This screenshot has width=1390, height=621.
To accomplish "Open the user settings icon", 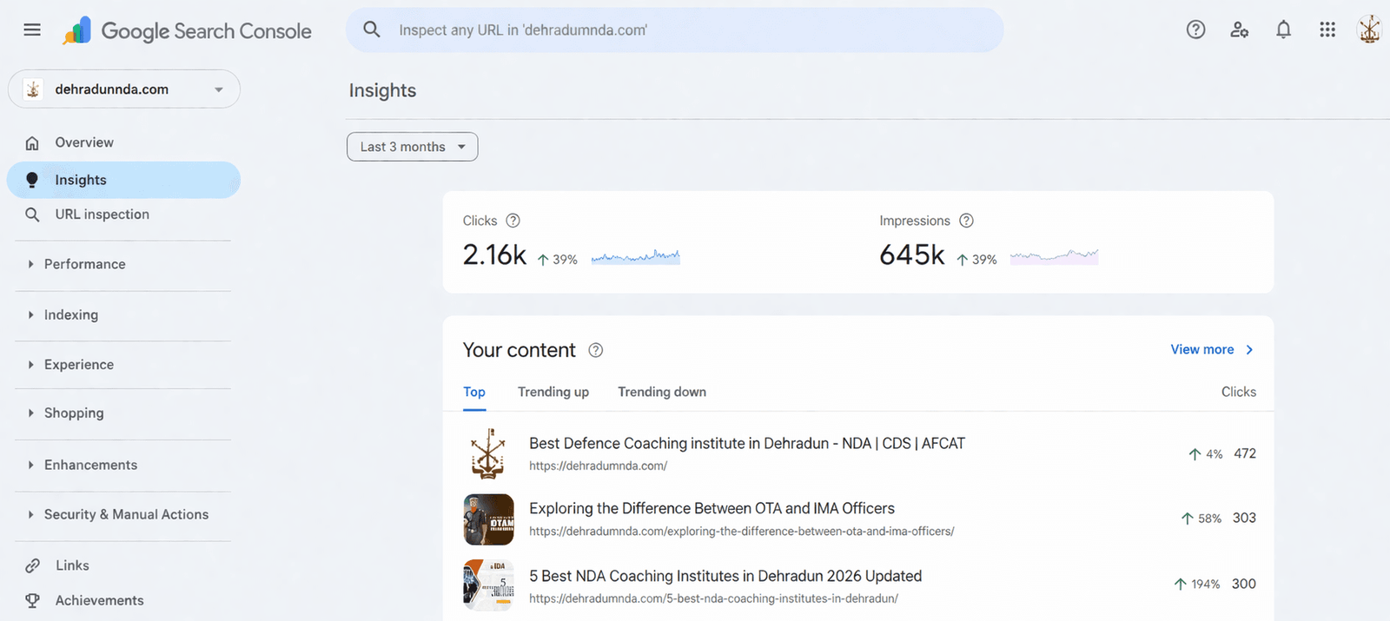I will (1240, 30).
